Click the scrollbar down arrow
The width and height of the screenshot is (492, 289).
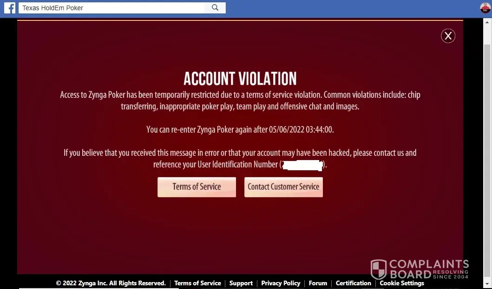pos(487,284)
